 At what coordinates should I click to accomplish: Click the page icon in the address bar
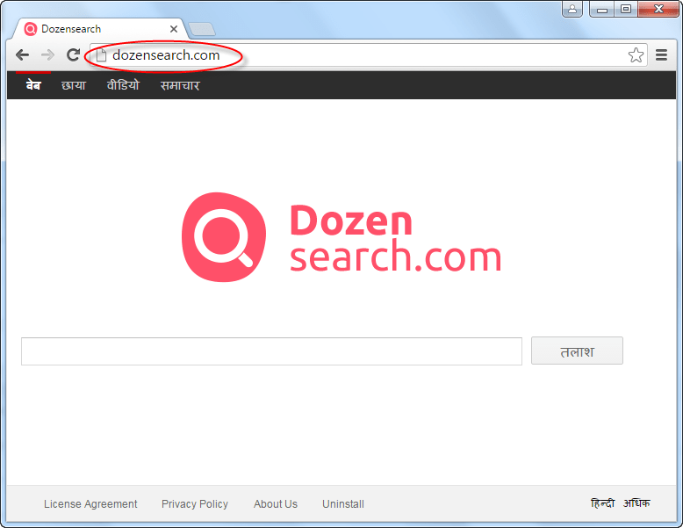[x=101, y=55]
